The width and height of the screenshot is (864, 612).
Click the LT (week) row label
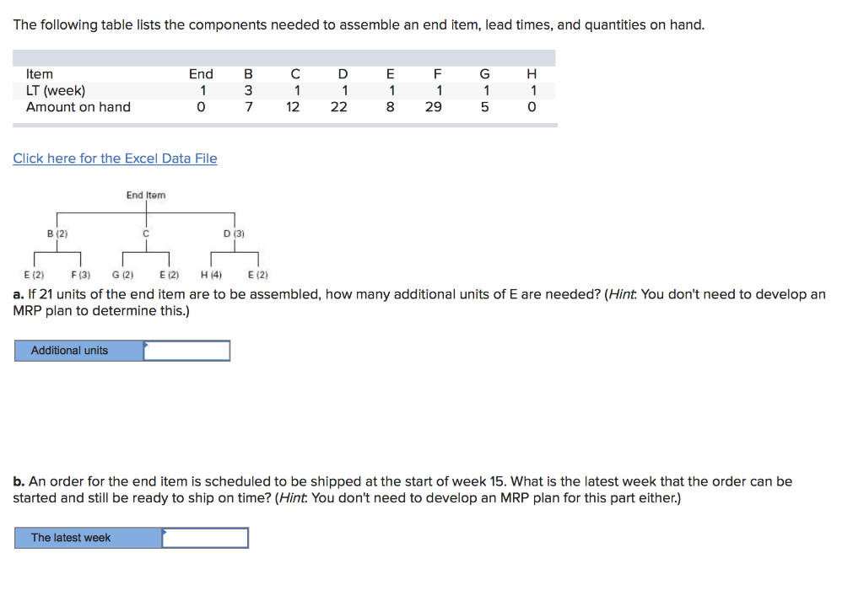coord(54,90)
